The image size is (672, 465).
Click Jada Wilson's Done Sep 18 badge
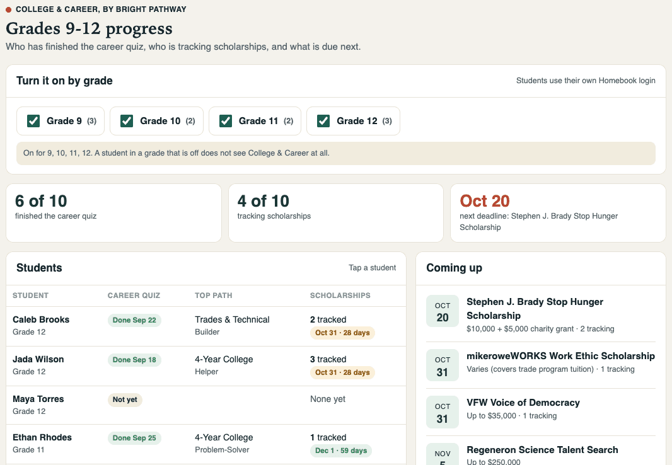(134, 360)
